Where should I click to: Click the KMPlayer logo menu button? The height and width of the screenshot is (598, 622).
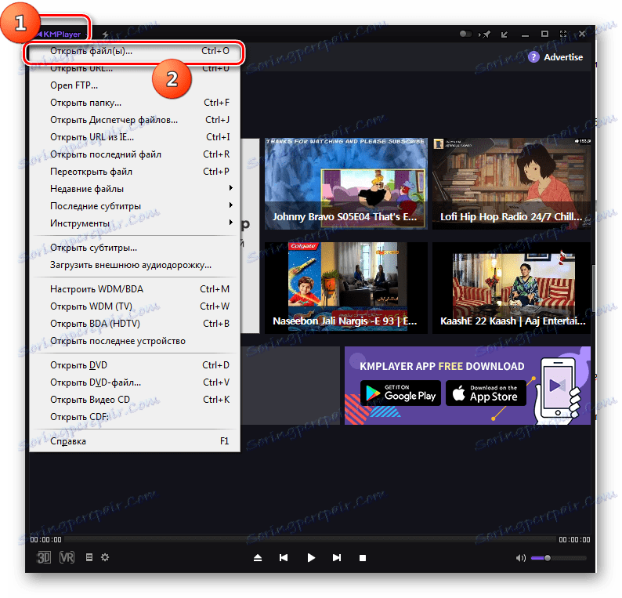tap(60, 34)
